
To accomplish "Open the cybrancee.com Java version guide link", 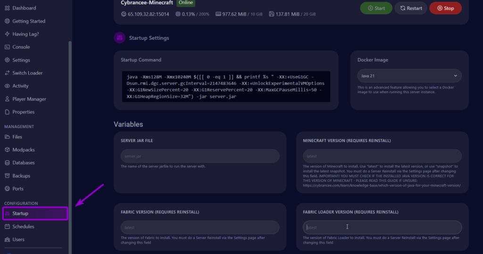I will (x=382, y=186).
